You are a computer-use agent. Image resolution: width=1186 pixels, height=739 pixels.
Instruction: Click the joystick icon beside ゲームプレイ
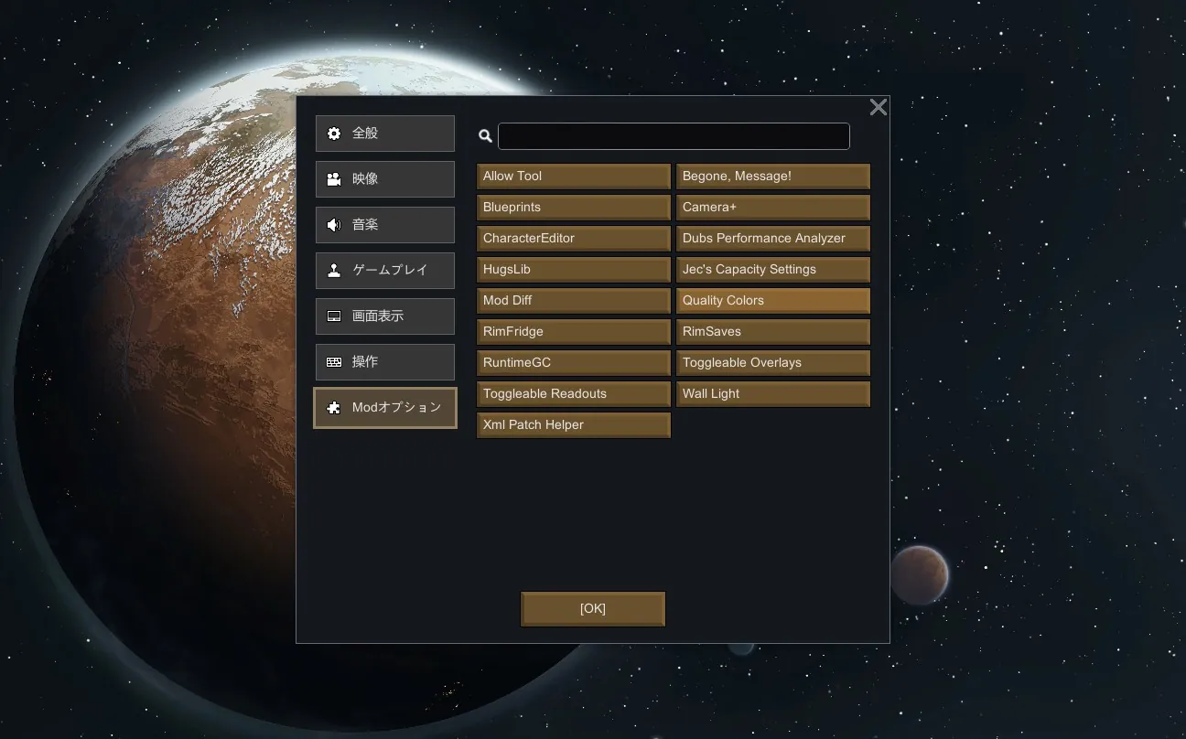click(334, 271)
